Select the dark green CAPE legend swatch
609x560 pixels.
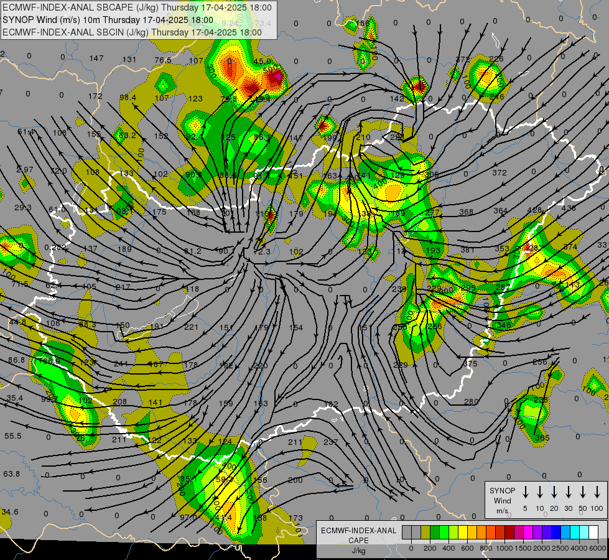coord(435,533)
